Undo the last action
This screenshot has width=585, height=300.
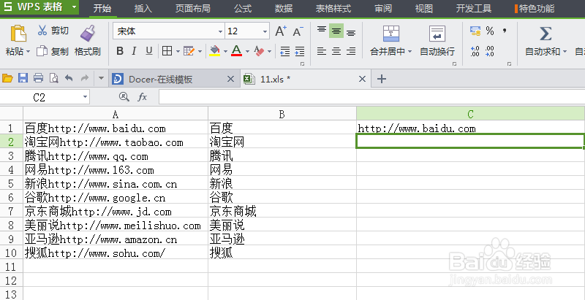point(69,78)
